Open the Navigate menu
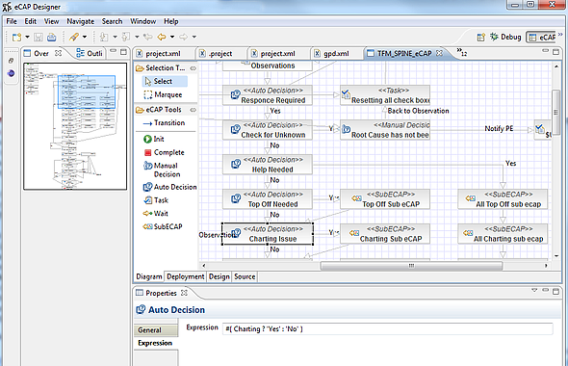Image resolution: width=568 pixels, height=366 pixels. [81, 21]
